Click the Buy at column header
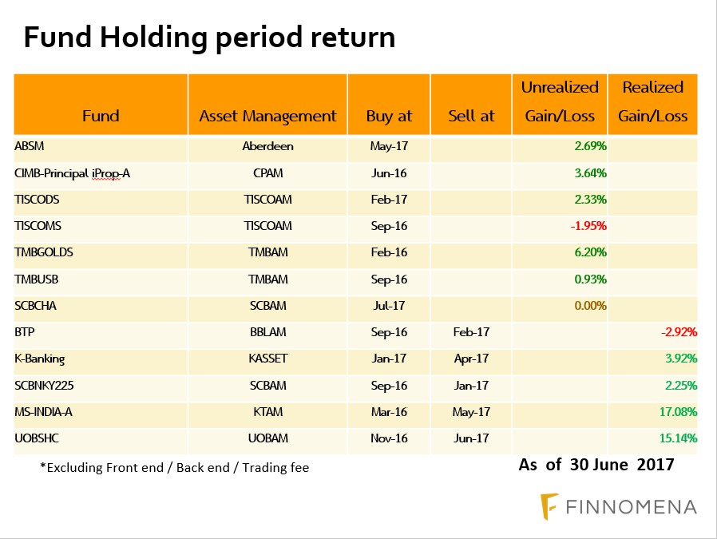The image size is (717, 539). [x=389, y=116]
